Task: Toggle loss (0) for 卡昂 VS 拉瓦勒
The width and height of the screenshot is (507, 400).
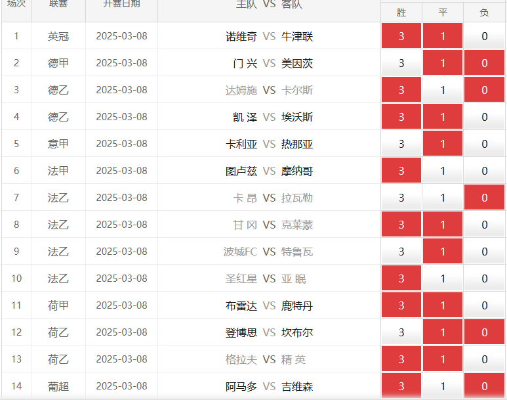Action: [484, 197]
